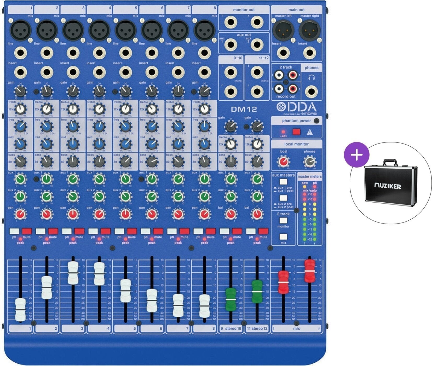Toggle the 2 track mix switch
This screenshot has height=366, width=432.
283,237
